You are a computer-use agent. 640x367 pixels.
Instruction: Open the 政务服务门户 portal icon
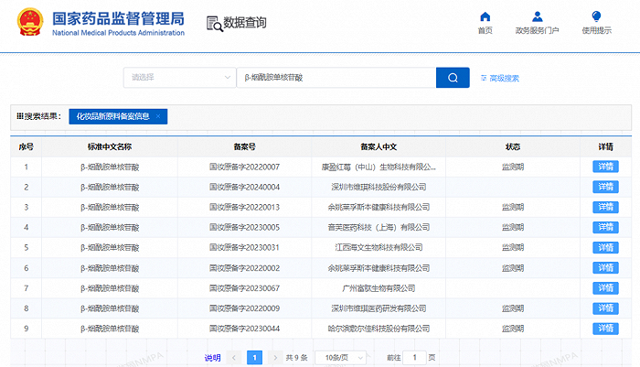point(537,16)
